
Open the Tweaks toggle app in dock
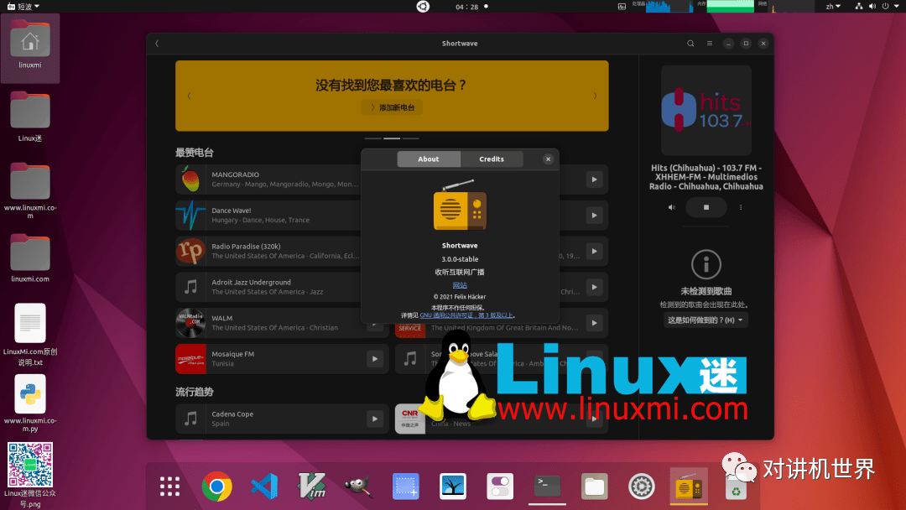[500, 487]
